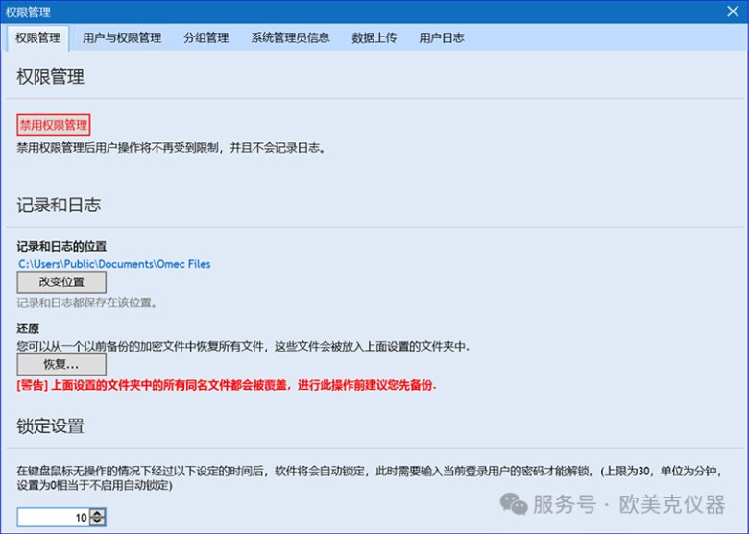
Task: View the 用户日志 tab
Action: (x=442, y=38)
